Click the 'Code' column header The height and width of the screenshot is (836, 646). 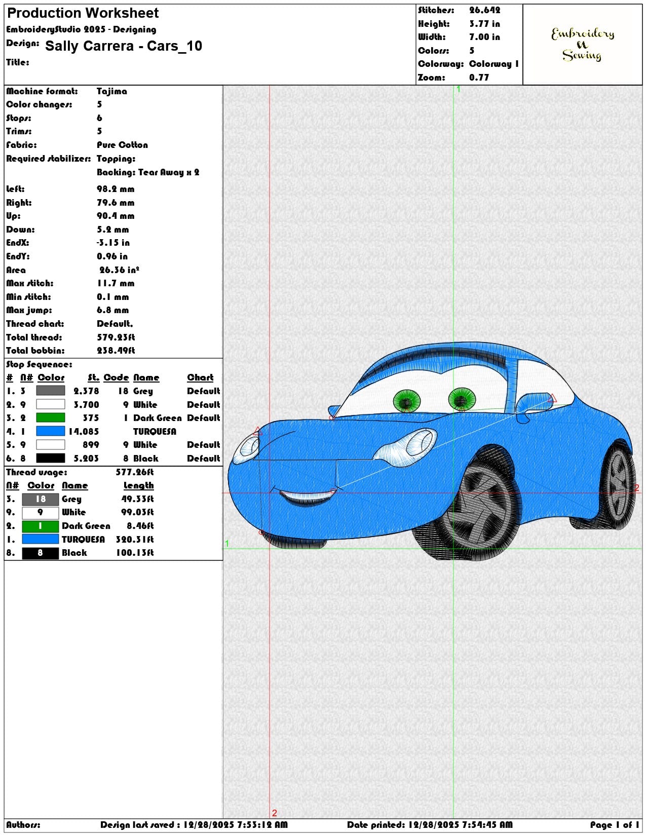point(116,377)
